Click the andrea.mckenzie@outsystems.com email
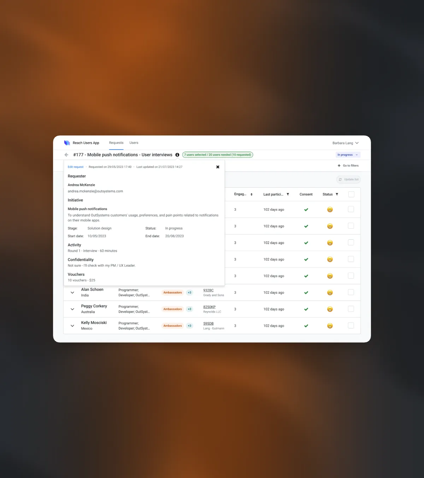Image resolution: width=424 pixels, height=478 pixels. pyautogui.click(x=95, y=191)
